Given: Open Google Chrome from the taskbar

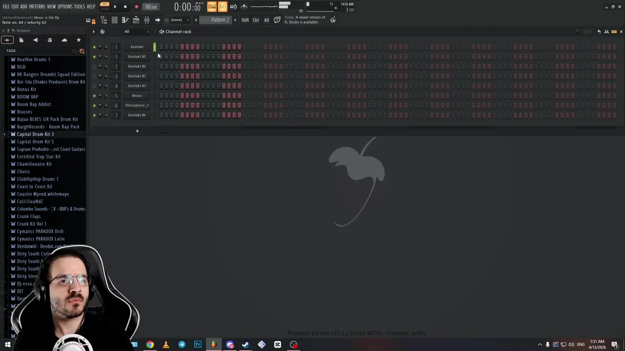Looking at the screenshot, I should coord(150,345).
